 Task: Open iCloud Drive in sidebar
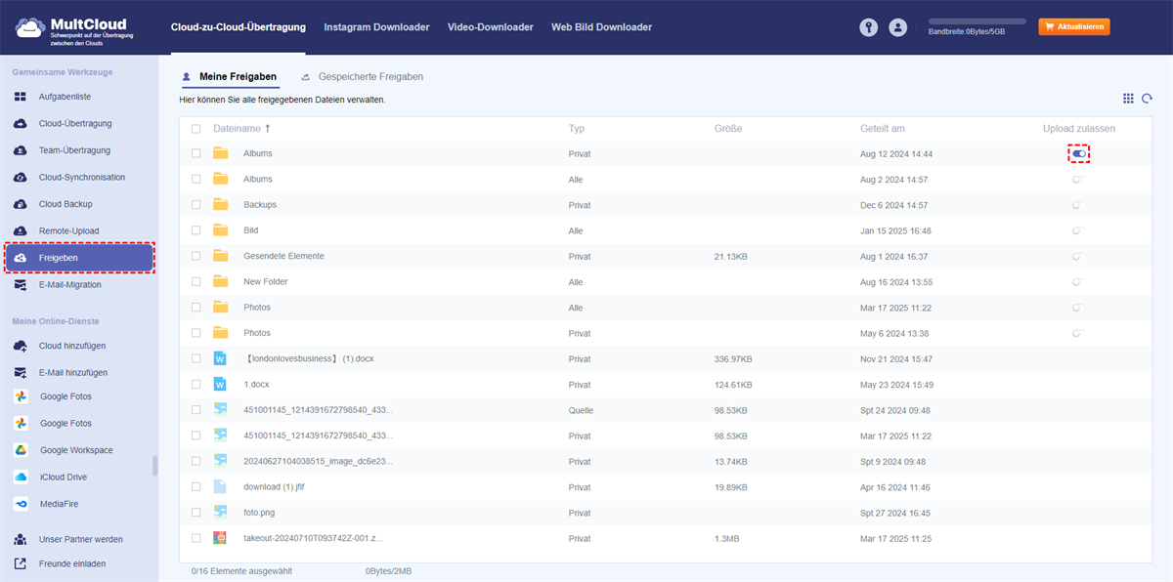tap(63, 478)
